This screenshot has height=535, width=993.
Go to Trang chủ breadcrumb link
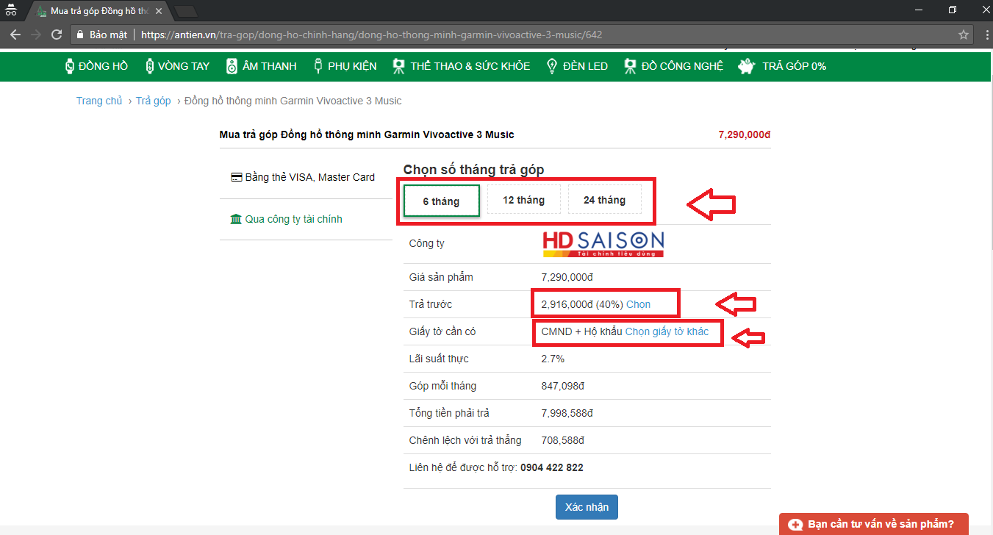point(99,101)
